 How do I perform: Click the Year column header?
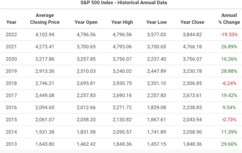(11, 22)
